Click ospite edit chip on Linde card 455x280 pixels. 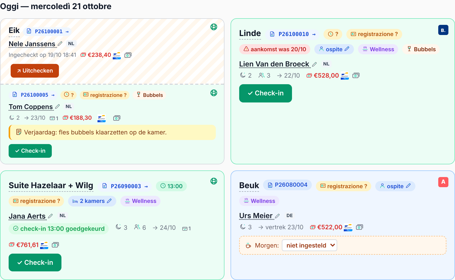click(334, 49)
